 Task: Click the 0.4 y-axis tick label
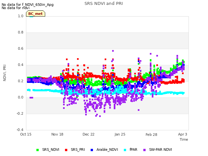tap(20, 65)
